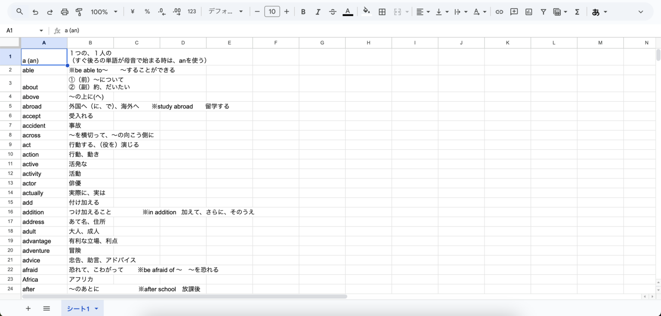Click the print icon
661x316 pixels.
pyautogui.click(x=65, y=12)
